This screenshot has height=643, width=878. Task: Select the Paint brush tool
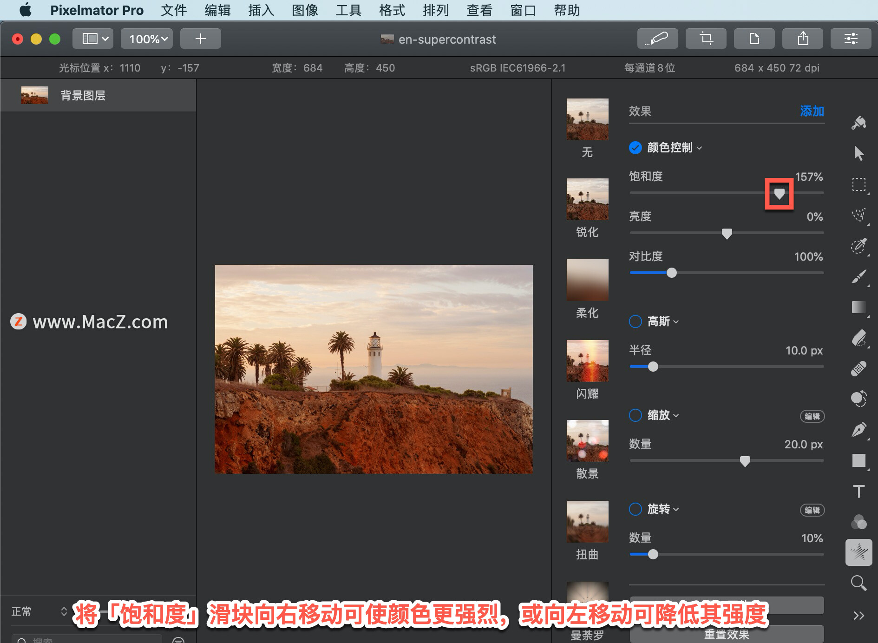(858, 276)
